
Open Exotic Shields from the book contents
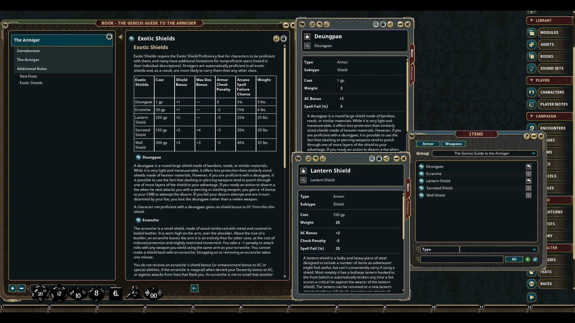[x=31, y=83]
